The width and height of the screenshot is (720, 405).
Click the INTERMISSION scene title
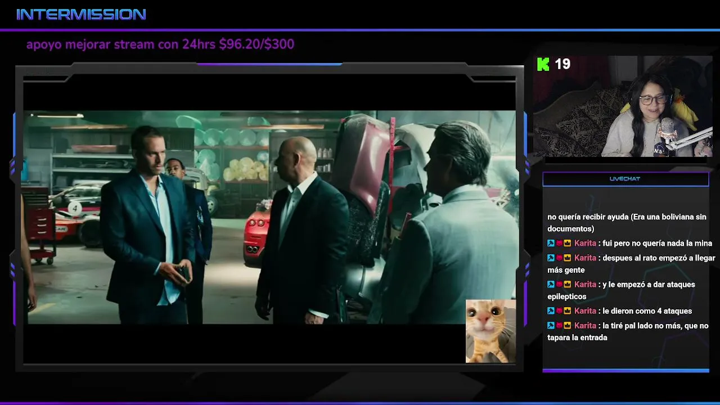[x=82, y=15]
